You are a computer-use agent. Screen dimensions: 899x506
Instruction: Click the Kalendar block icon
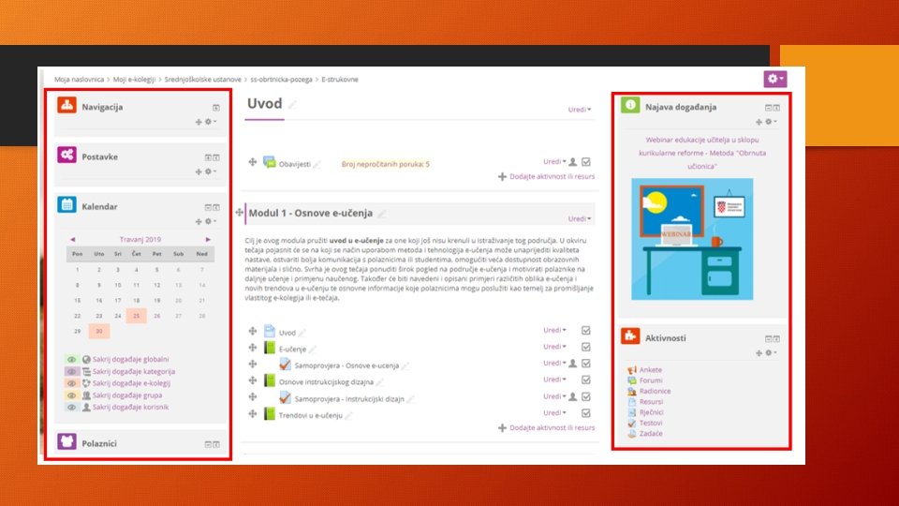[66, 205]
